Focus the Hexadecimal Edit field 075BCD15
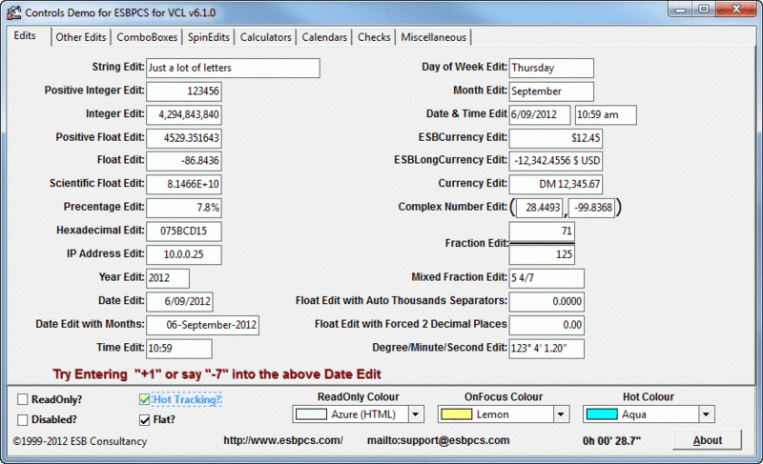The image size is (763, 464). coord(184,232)
